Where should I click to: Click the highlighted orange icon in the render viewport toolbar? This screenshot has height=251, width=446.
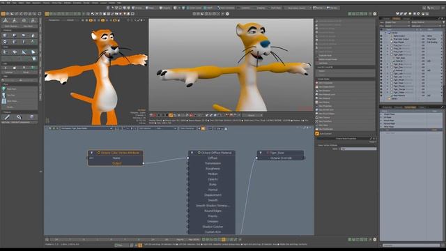point(171,115)
